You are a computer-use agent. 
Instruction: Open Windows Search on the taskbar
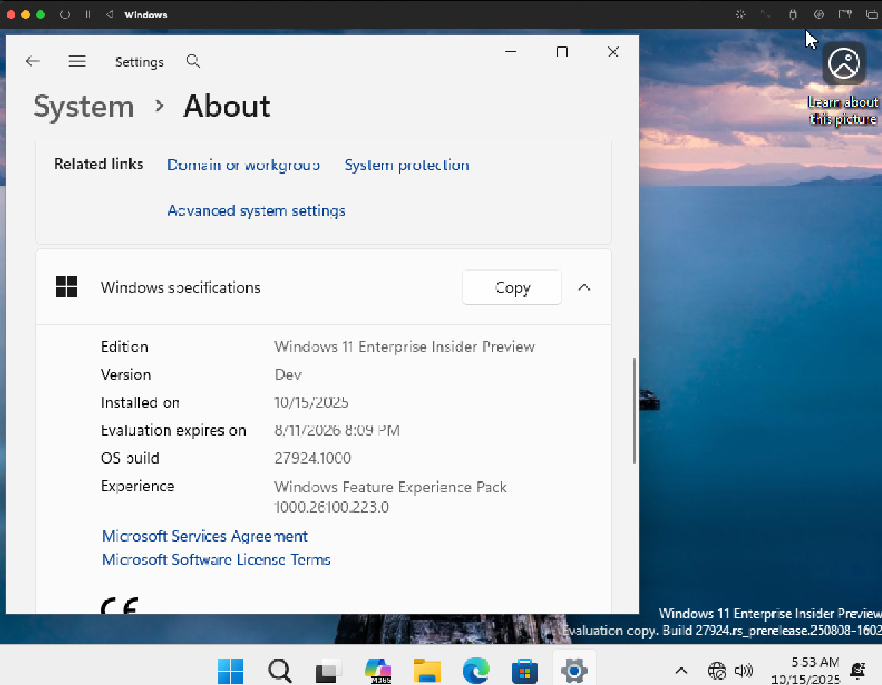pos(280,671)
